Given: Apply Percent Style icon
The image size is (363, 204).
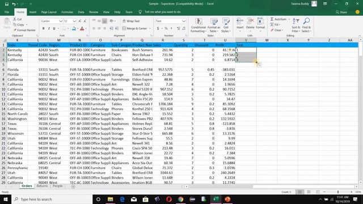Looking at the screenshot, I should click(166, 28).
